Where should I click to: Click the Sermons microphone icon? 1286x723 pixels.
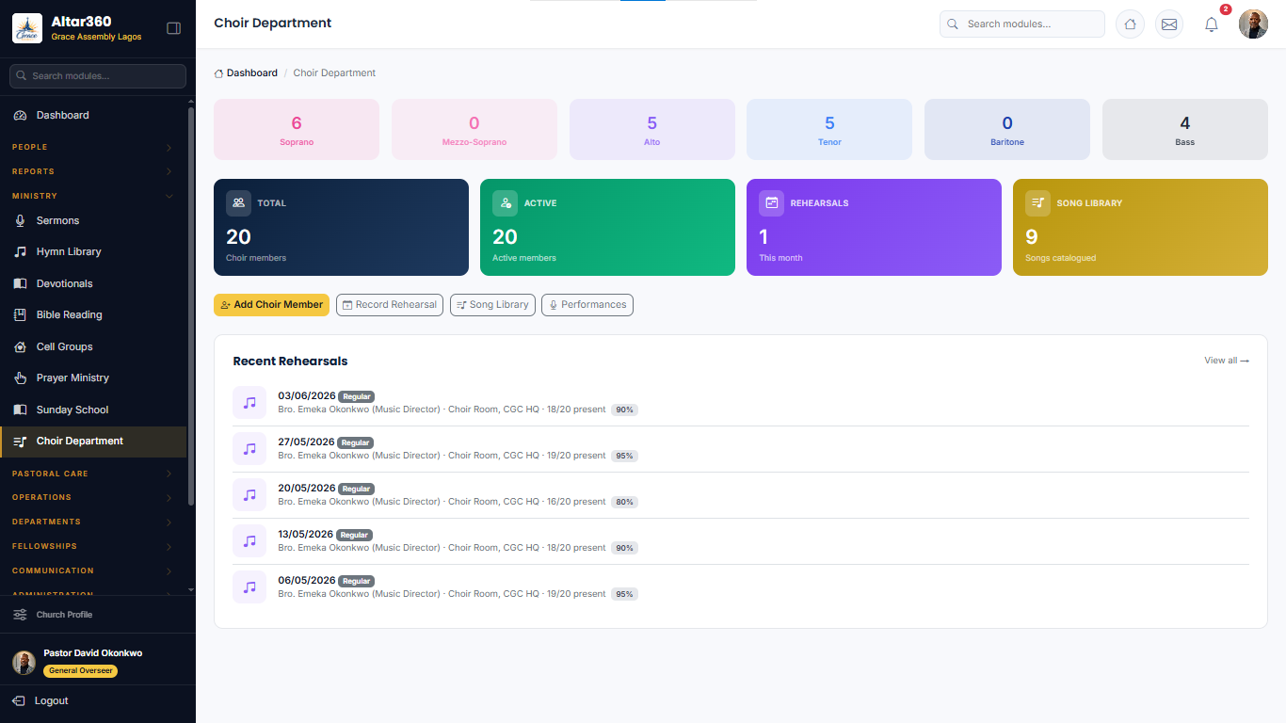click(x=20, y=220)
